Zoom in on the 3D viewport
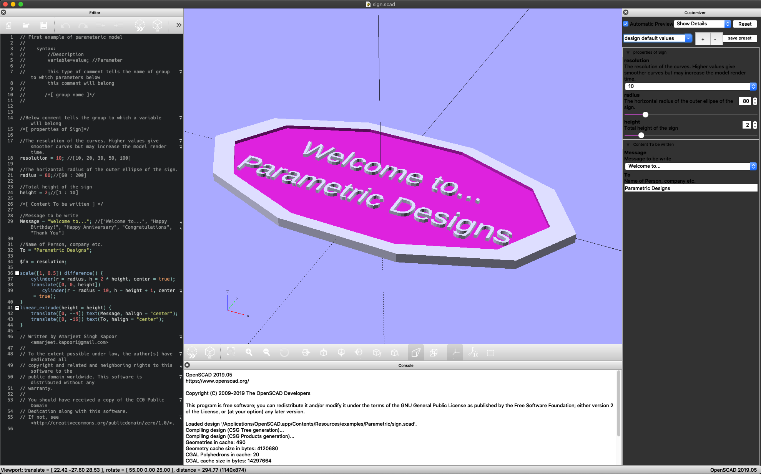This screenshot has width=761, height=474. coord(249,352)
